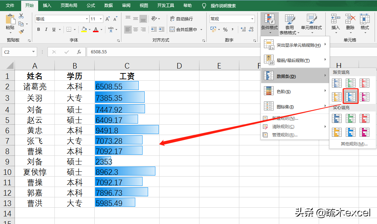Switch to the 数据 tab
377x224 pixels.
click(x=109, y=5)
